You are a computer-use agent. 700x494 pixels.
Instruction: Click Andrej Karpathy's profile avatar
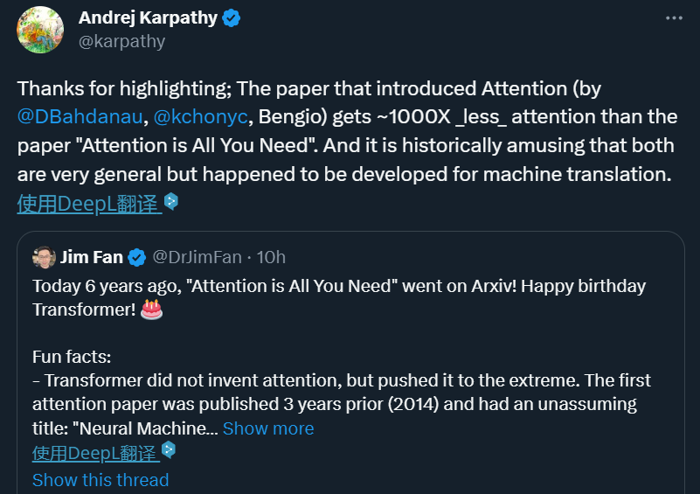point(40,29)
